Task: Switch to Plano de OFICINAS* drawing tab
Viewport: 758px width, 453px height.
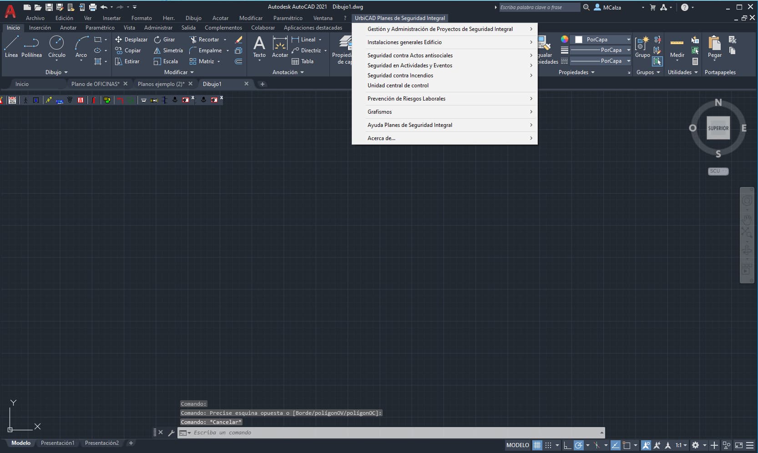Action: (95, 84)
